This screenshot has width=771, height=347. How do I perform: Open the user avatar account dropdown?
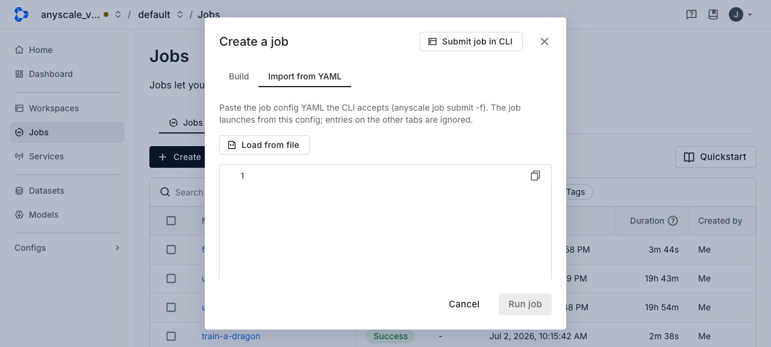click(741, 14)
